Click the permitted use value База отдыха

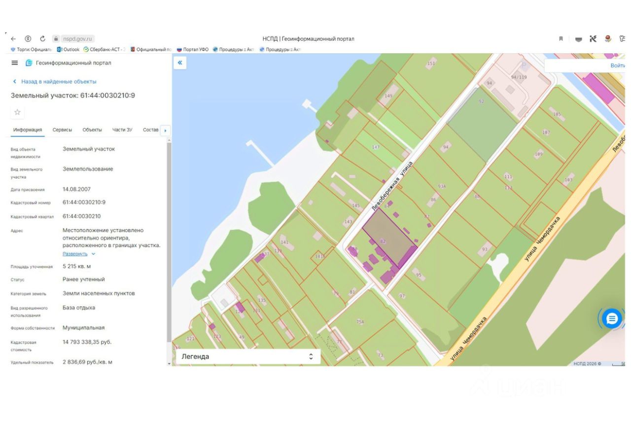79,308
